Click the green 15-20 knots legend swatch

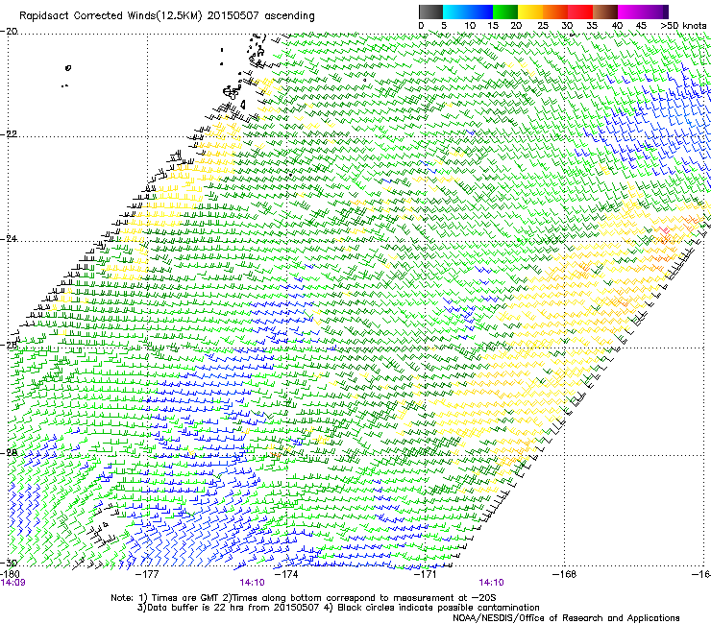coord(505,12)
